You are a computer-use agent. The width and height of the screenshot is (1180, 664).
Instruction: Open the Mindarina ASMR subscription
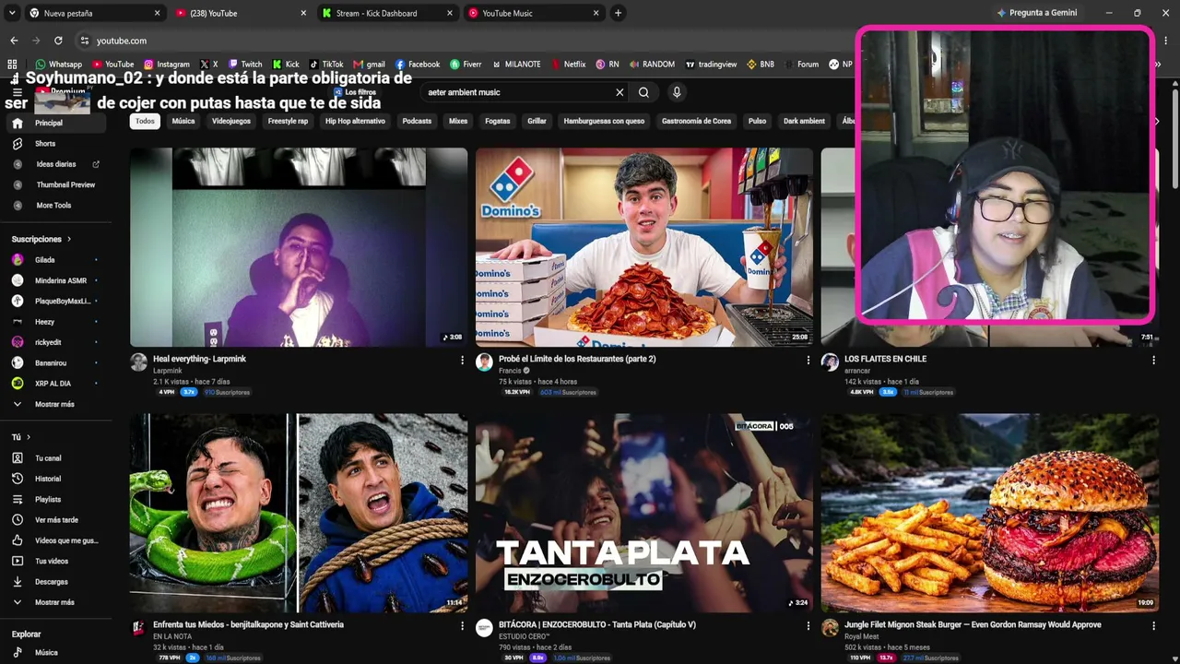pyautogui.click(x=55, y=280)
